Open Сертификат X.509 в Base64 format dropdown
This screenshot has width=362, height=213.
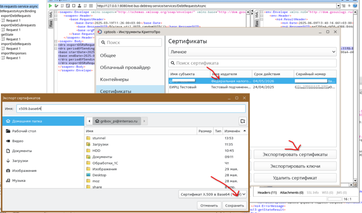213,194
